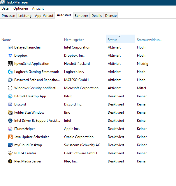
Task: Switch to the Prozesse tab
Action: 8,16
